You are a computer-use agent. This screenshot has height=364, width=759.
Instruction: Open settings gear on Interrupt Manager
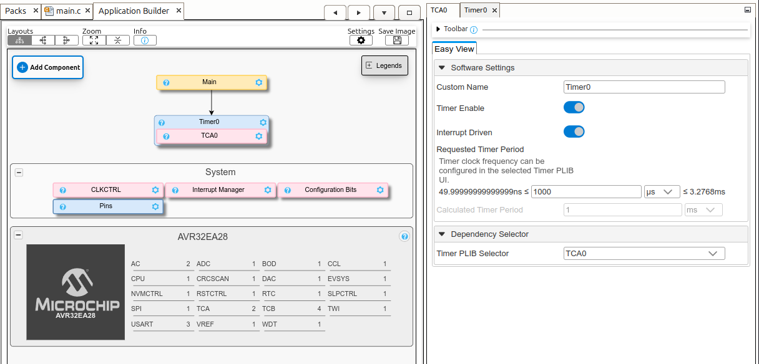(268, 190)
